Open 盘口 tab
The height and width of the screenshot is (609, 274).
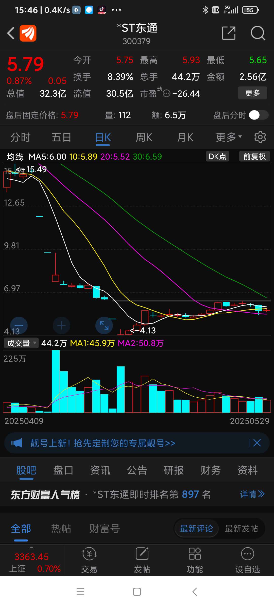(x=63, y=470)
